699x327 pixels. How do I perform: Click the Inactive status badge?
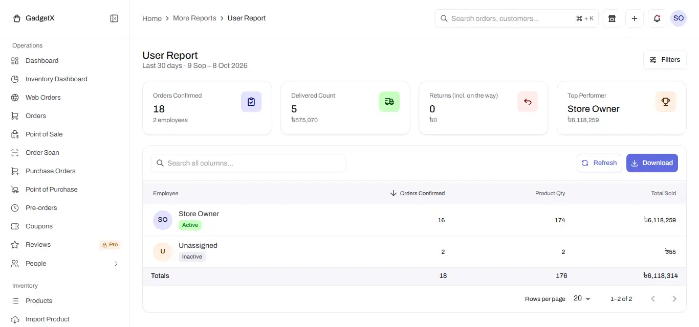coord(192,257)
